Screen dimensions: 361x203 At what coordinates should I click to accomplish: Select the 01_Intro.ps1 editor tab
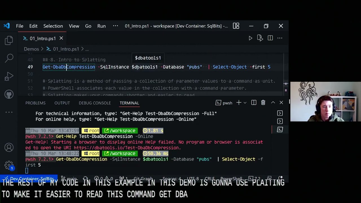coord(43,38)
